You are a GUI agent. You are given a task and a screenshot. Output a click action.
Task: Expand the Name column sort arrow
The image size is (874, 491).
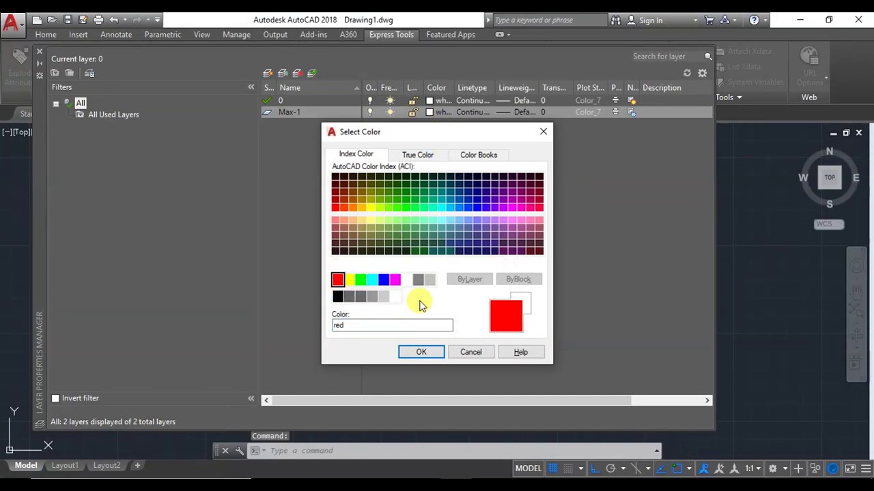pos(356,88)
